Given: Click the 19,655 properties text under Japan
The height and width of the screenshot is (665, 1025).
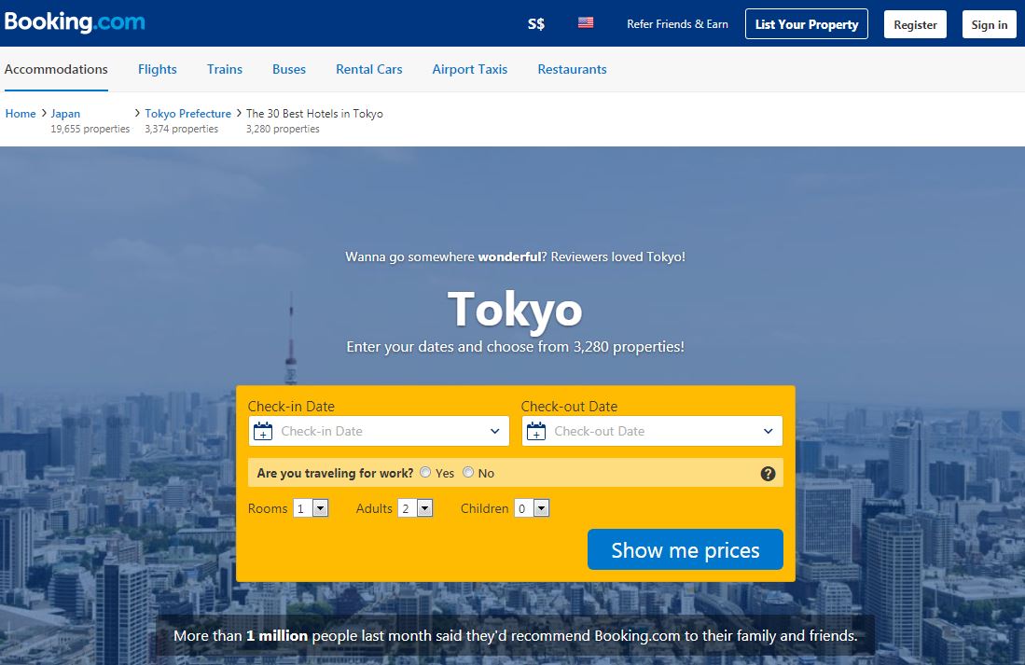Looking at the screenshot, I should tap(90, 129).
